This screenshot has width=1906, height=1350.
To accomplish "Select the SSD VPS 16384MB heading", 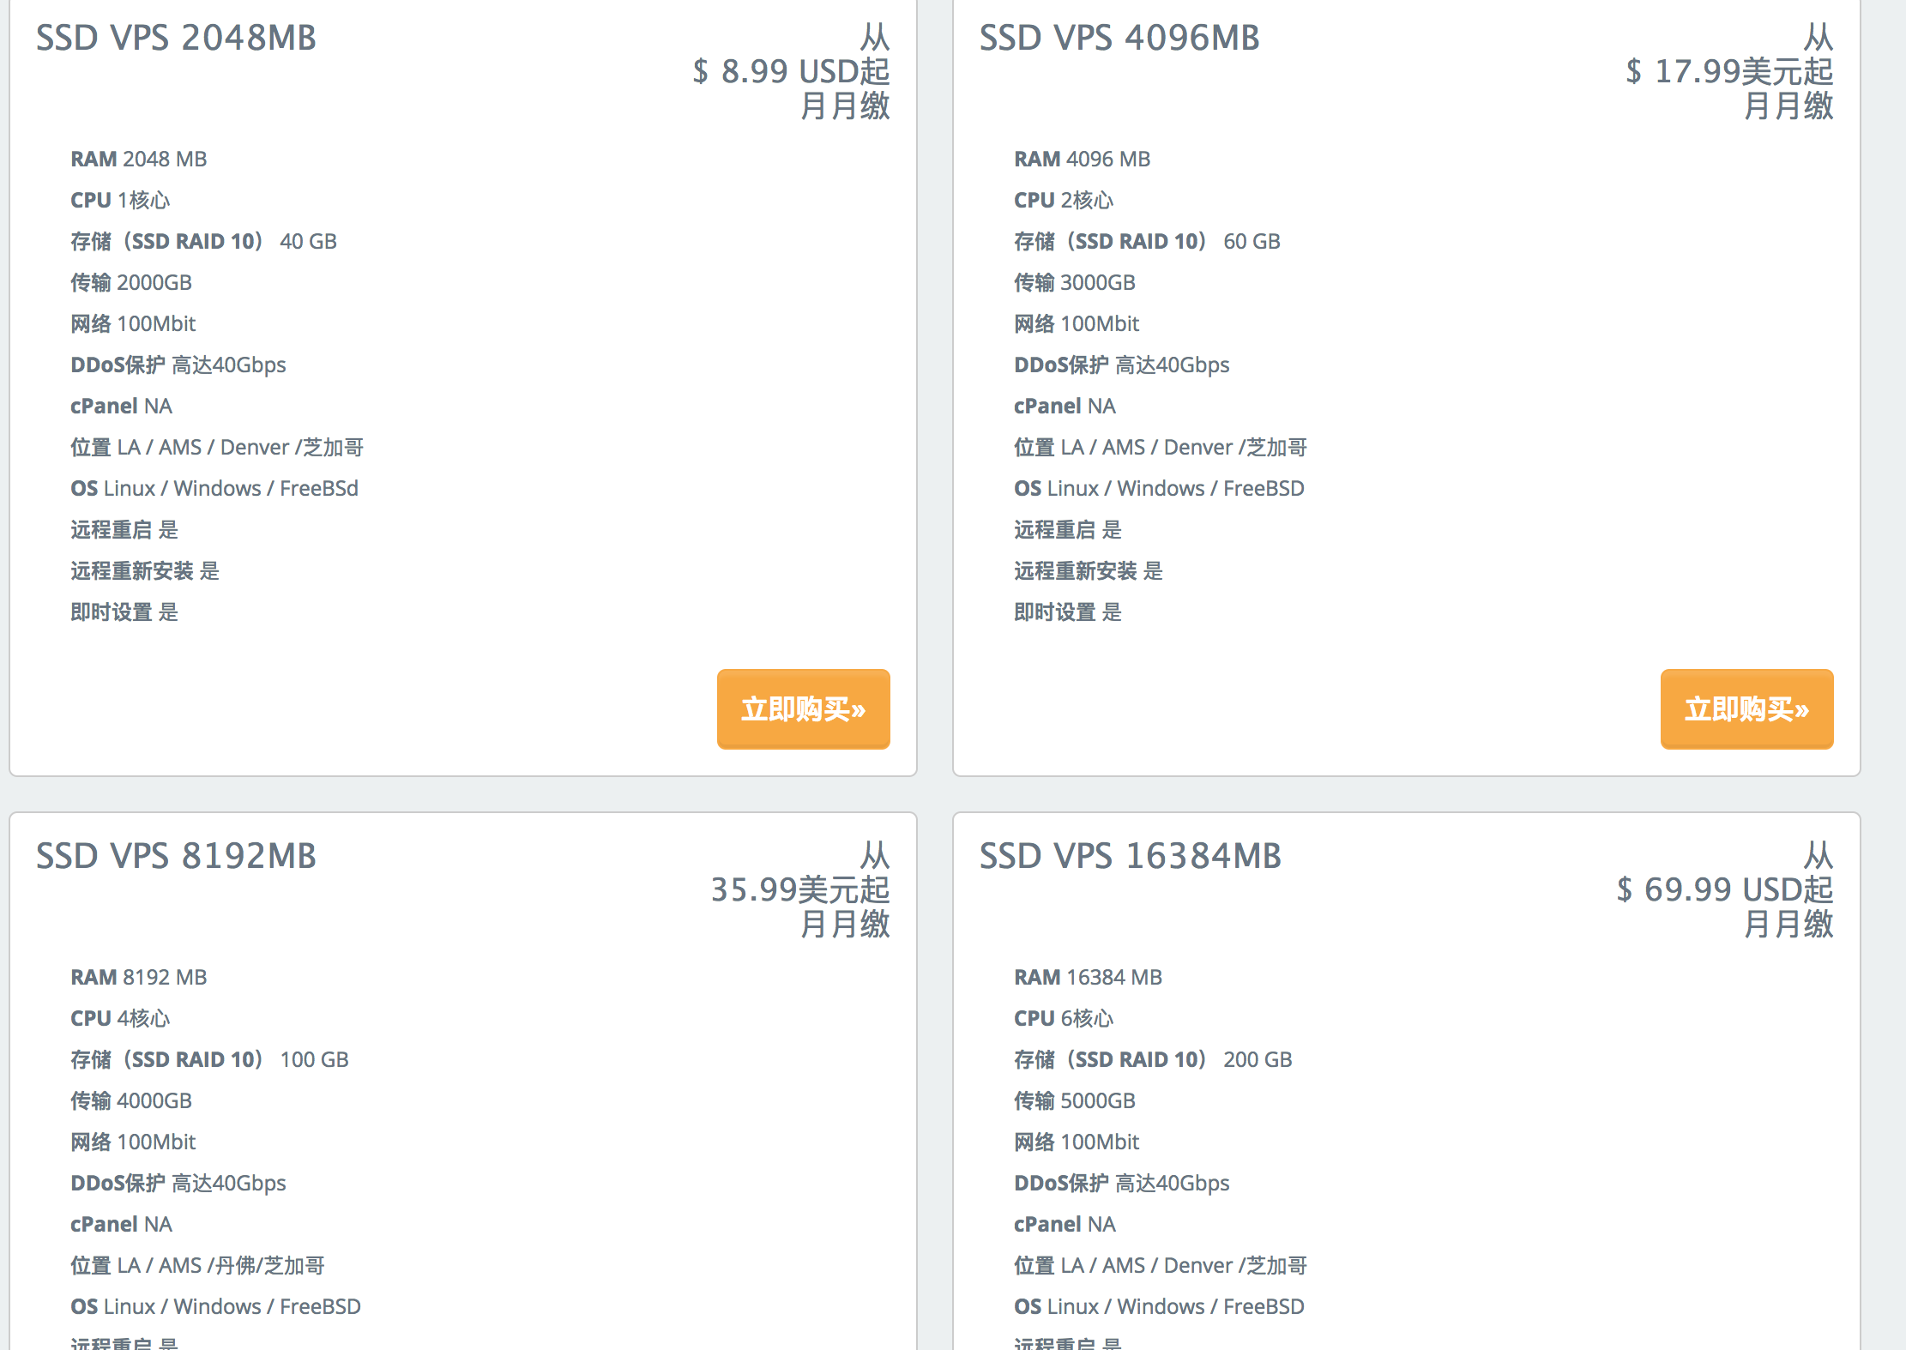I will (x=1131, y=856).
